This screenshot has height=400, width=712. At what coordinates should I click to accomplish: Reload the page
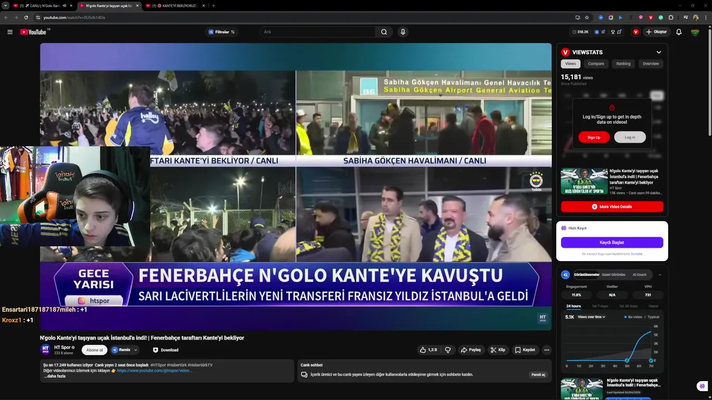click(x=26, y=17)
